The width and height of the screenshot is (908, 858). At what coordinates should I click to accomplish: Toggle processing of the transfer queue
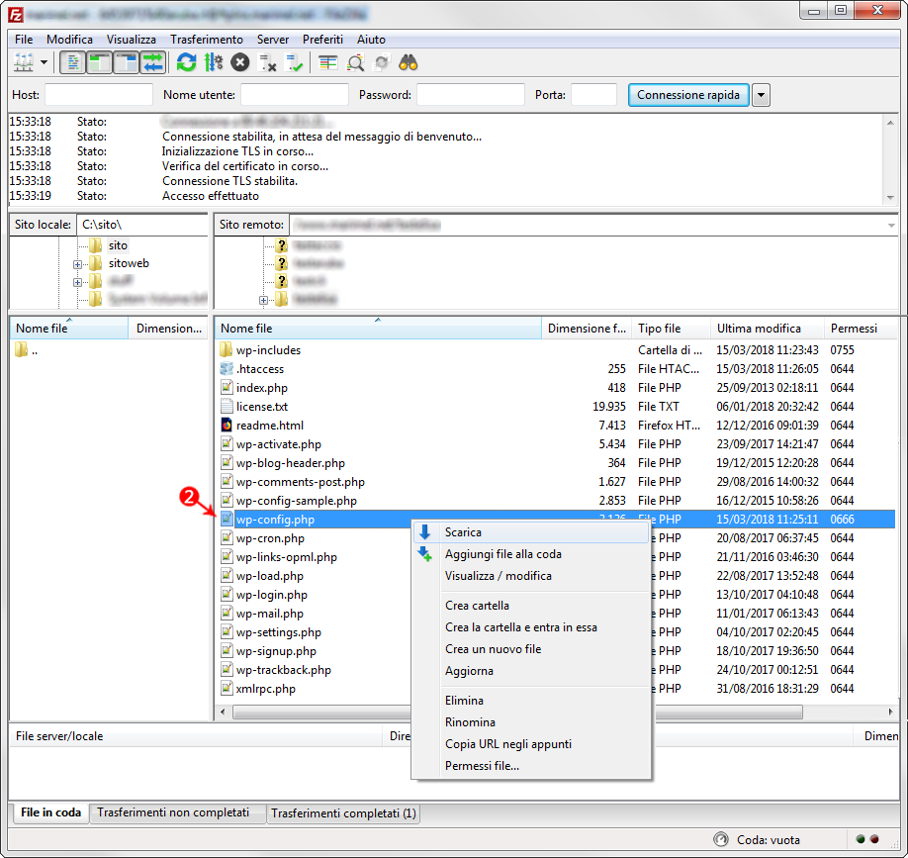[x=213, y=62]
